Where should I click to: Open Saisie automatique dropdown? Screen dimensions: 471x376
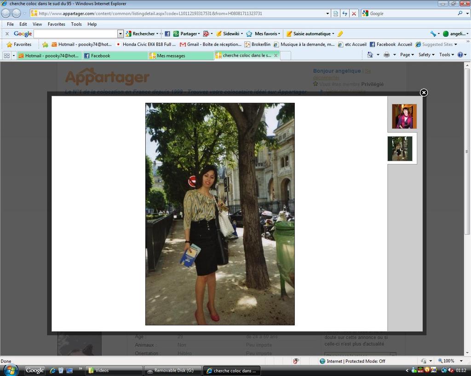[310, 34]
